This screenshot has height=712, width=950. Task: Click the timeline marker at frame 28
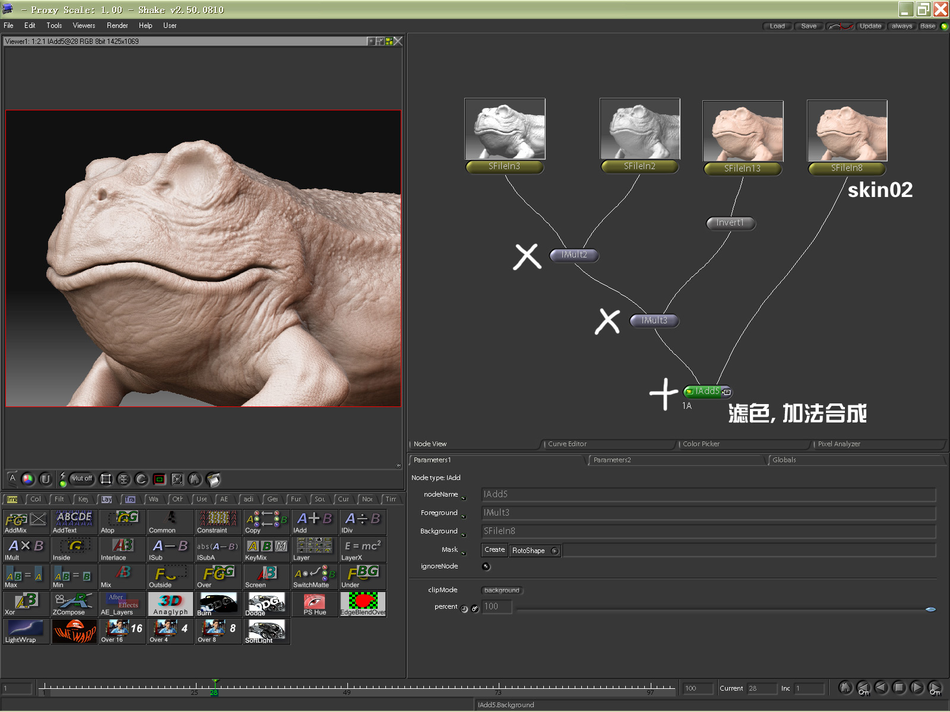pyautogui.click(x=214, y=688)
